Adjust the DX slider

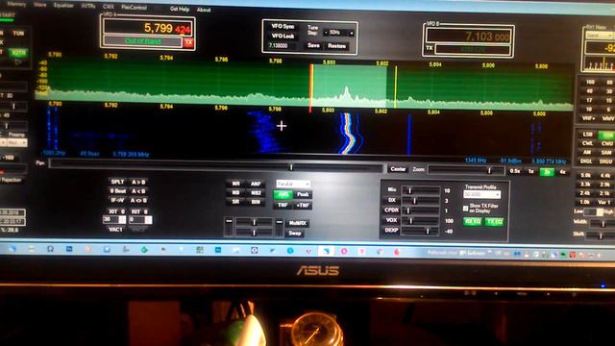pyautogui.click(x=422, y=201)
